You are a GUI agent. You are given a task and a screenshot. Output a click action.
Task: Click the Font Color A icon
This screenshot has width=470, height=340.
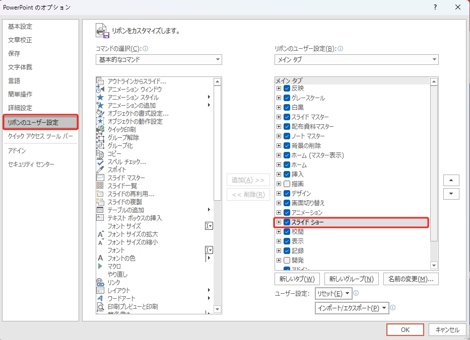(100, 258)
